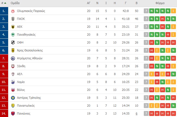
Task: Sort the table by Γ goals column
Action: click(126, 3)
